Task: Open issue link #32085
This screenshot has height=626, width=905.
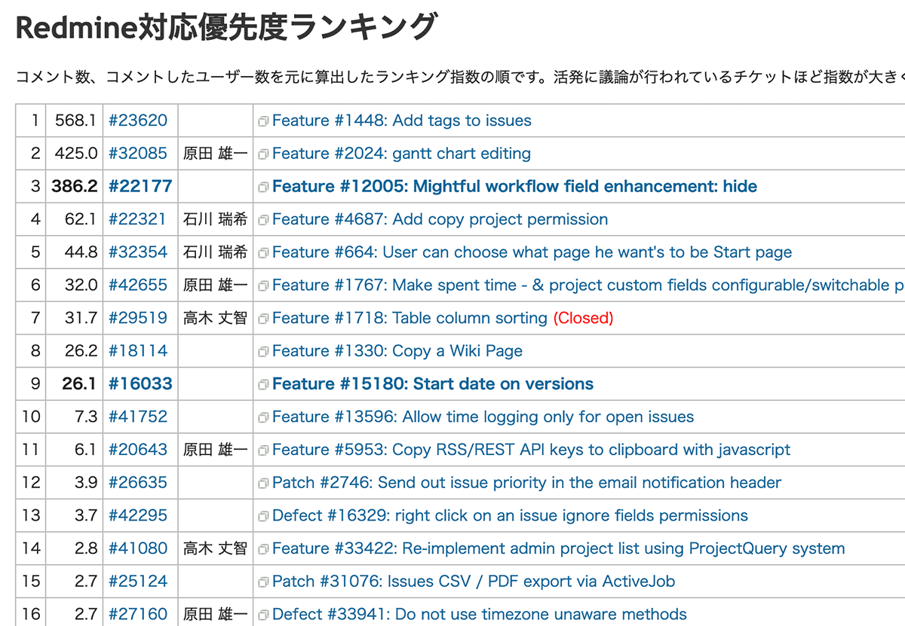Action: tap(138, 154)
